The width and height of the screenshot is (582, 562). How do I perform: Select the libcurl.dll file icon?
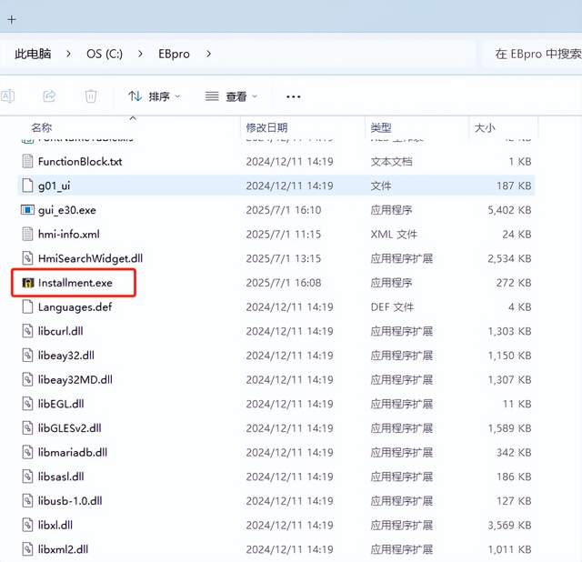pos(28,331)
